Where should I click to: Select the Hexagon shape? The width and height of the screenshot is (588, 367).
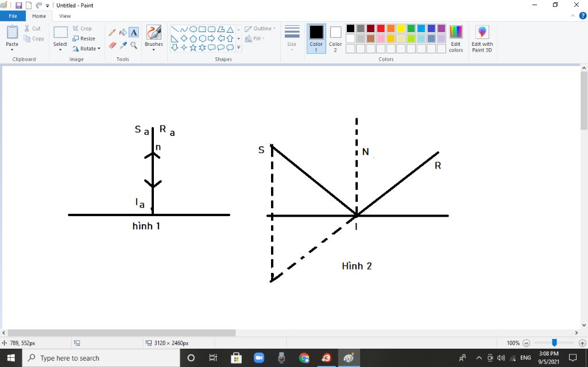[202, 38]
